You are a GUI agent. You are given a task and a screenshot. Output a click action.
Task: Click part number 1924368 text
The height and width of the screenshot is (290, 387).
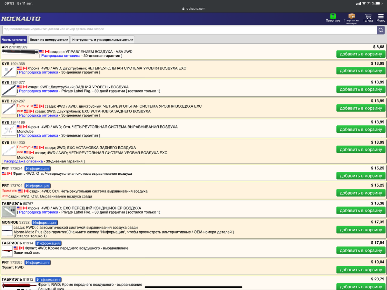click(18, 63)
